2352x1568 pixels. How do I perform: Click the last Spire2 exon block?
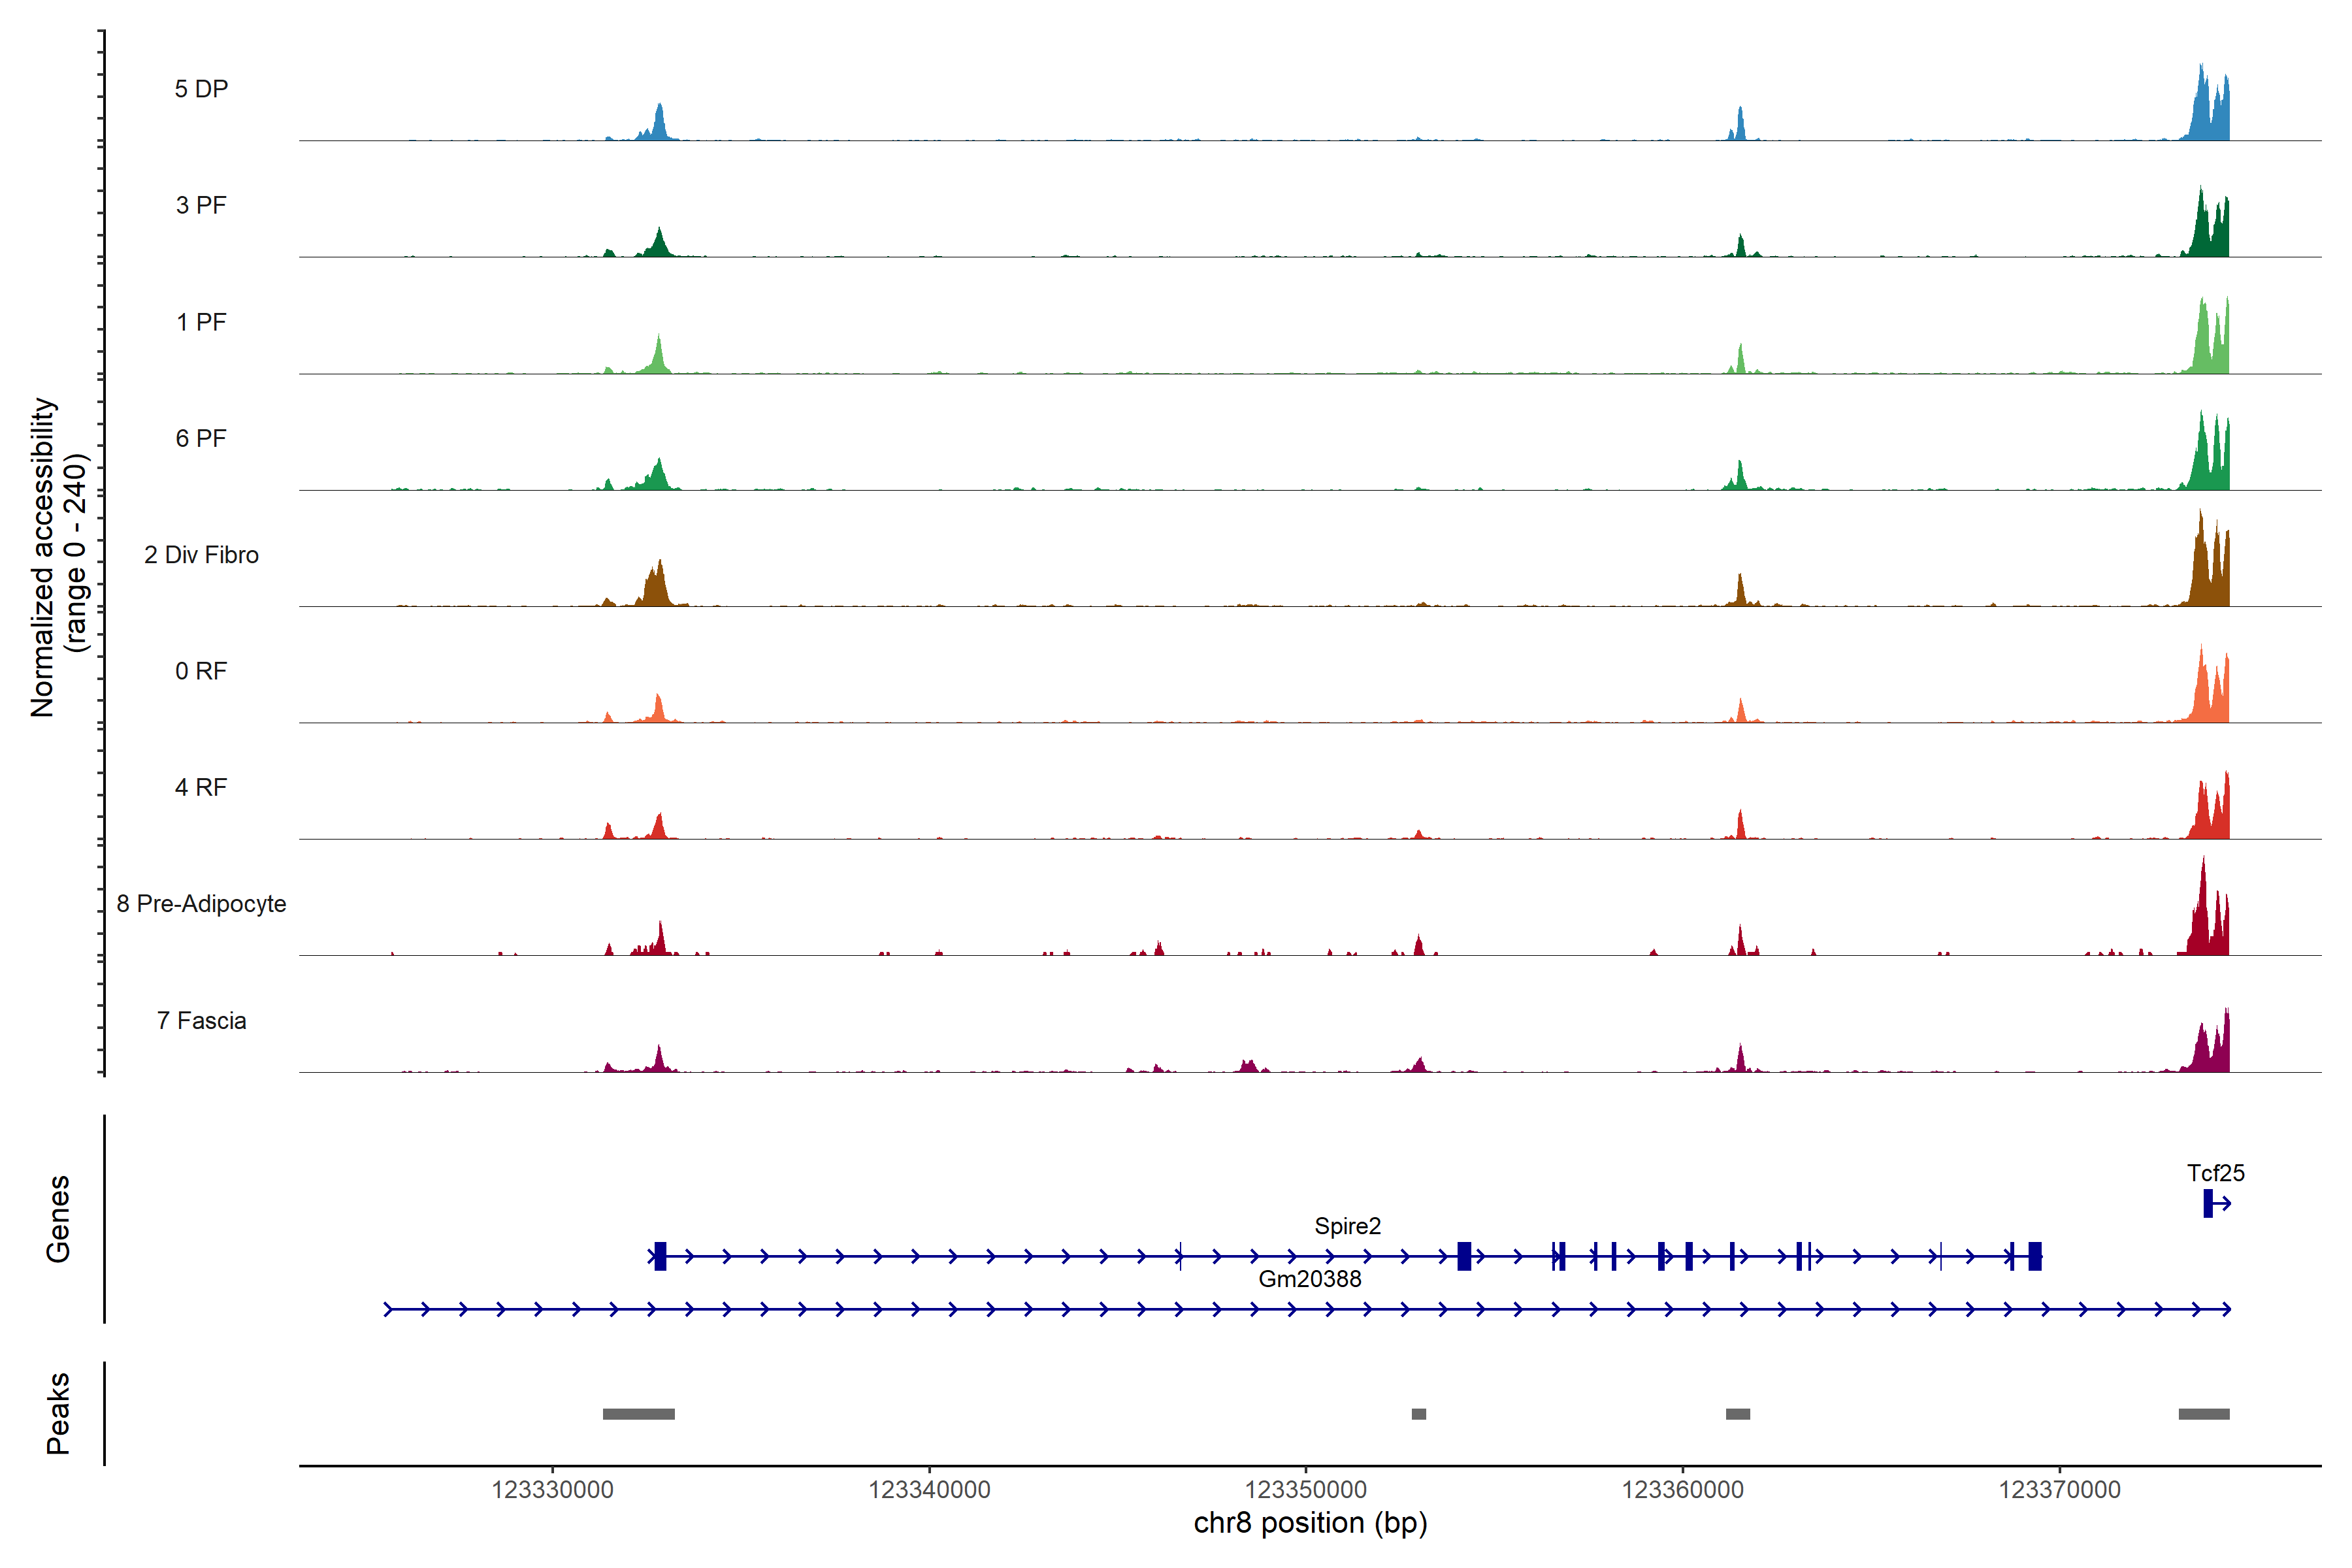2034,1256
